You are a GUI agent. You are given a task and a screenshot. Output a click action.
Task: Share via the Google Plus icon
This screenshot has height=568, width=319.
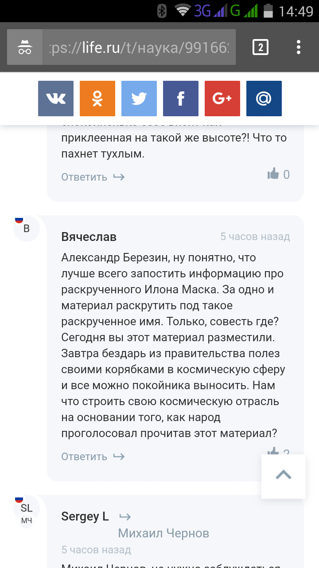222,99
